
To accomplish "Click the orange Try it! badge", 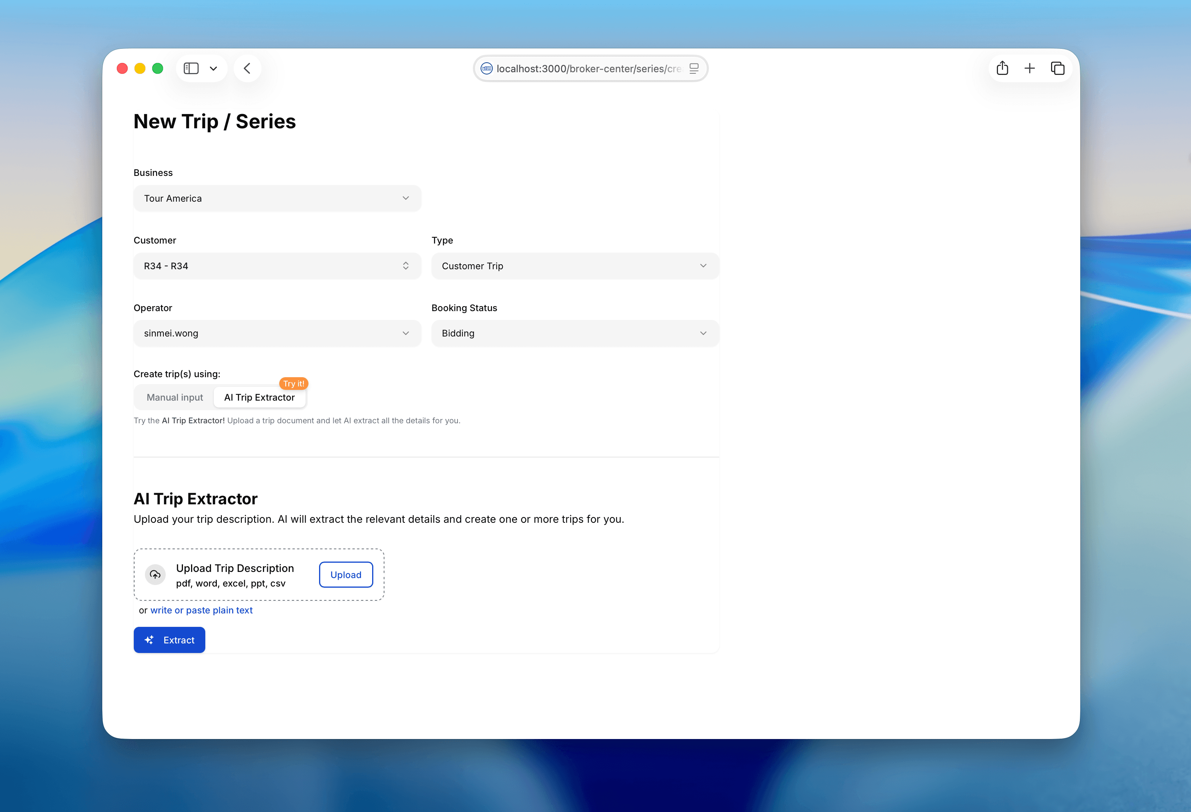I will pyautogui.click(x=294, y=383).
